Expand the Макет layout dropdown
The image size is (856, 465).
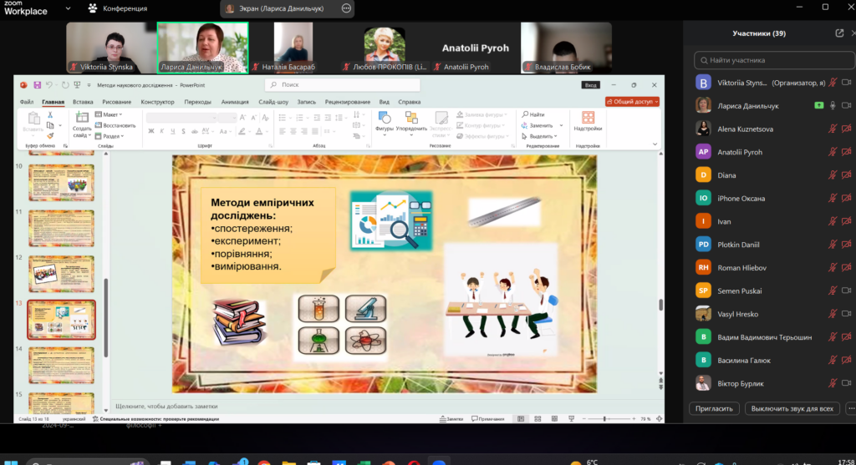coord(109,114)
